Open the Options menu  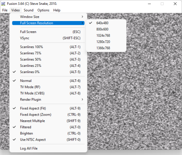tap(43, 10)
